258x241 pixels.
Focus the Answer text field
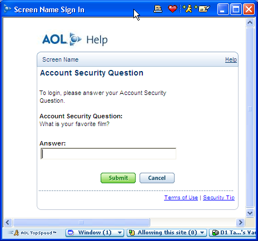click(x=108, y=153)
